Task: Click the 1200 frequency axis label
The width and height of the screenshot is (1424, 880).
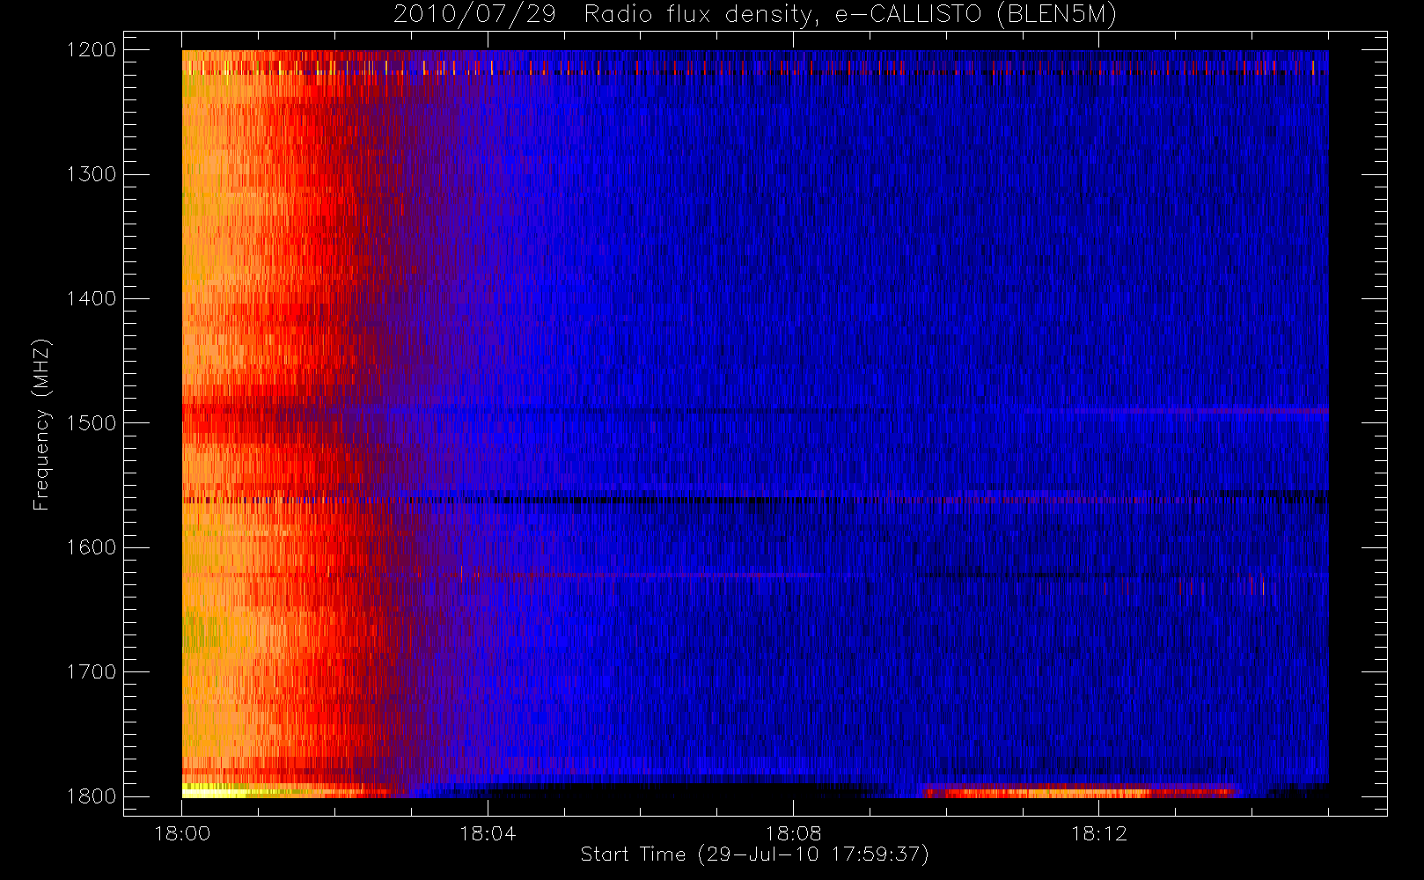Action: 92,50
